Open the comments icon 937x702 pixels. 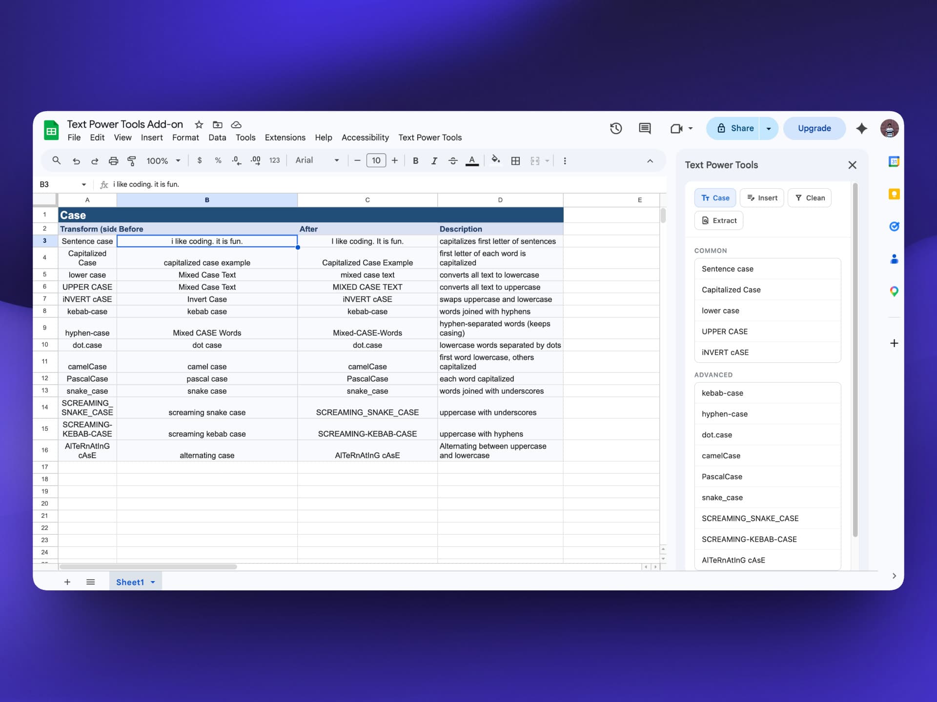pyautogui.click(x=645, y=128)
